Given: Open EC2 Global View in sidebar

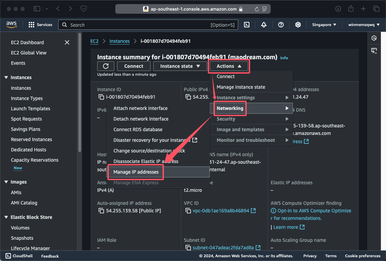Looking at the screenshot, I should (x=28, y=53).
